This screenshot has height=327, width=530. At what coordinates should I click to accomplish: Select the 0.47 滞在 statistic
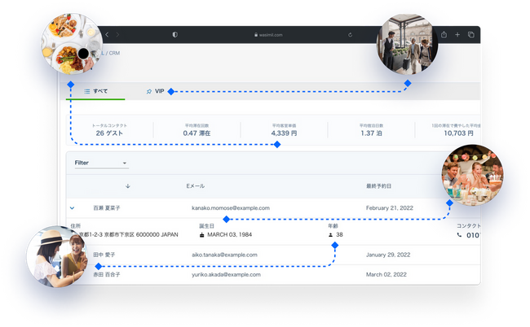[197, 133]
